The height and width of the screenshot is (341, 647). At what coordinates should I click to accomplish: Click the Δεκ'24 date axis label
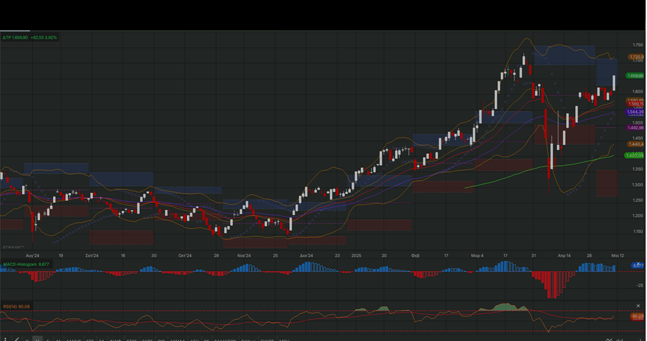click(306, 255)
